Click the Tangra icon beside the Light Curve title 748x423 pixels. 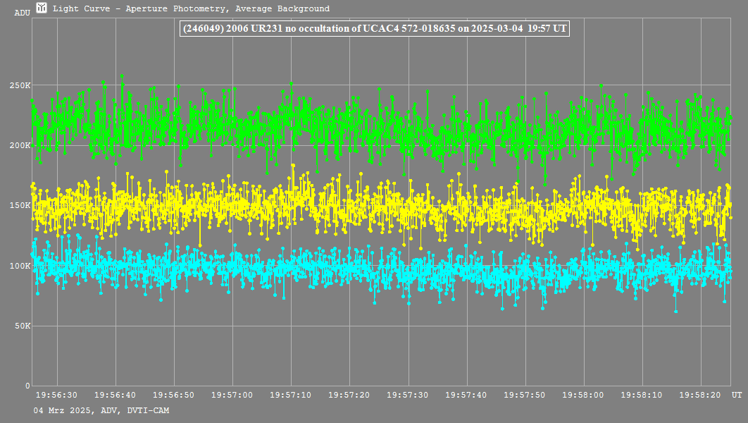(x=42, y=8)
